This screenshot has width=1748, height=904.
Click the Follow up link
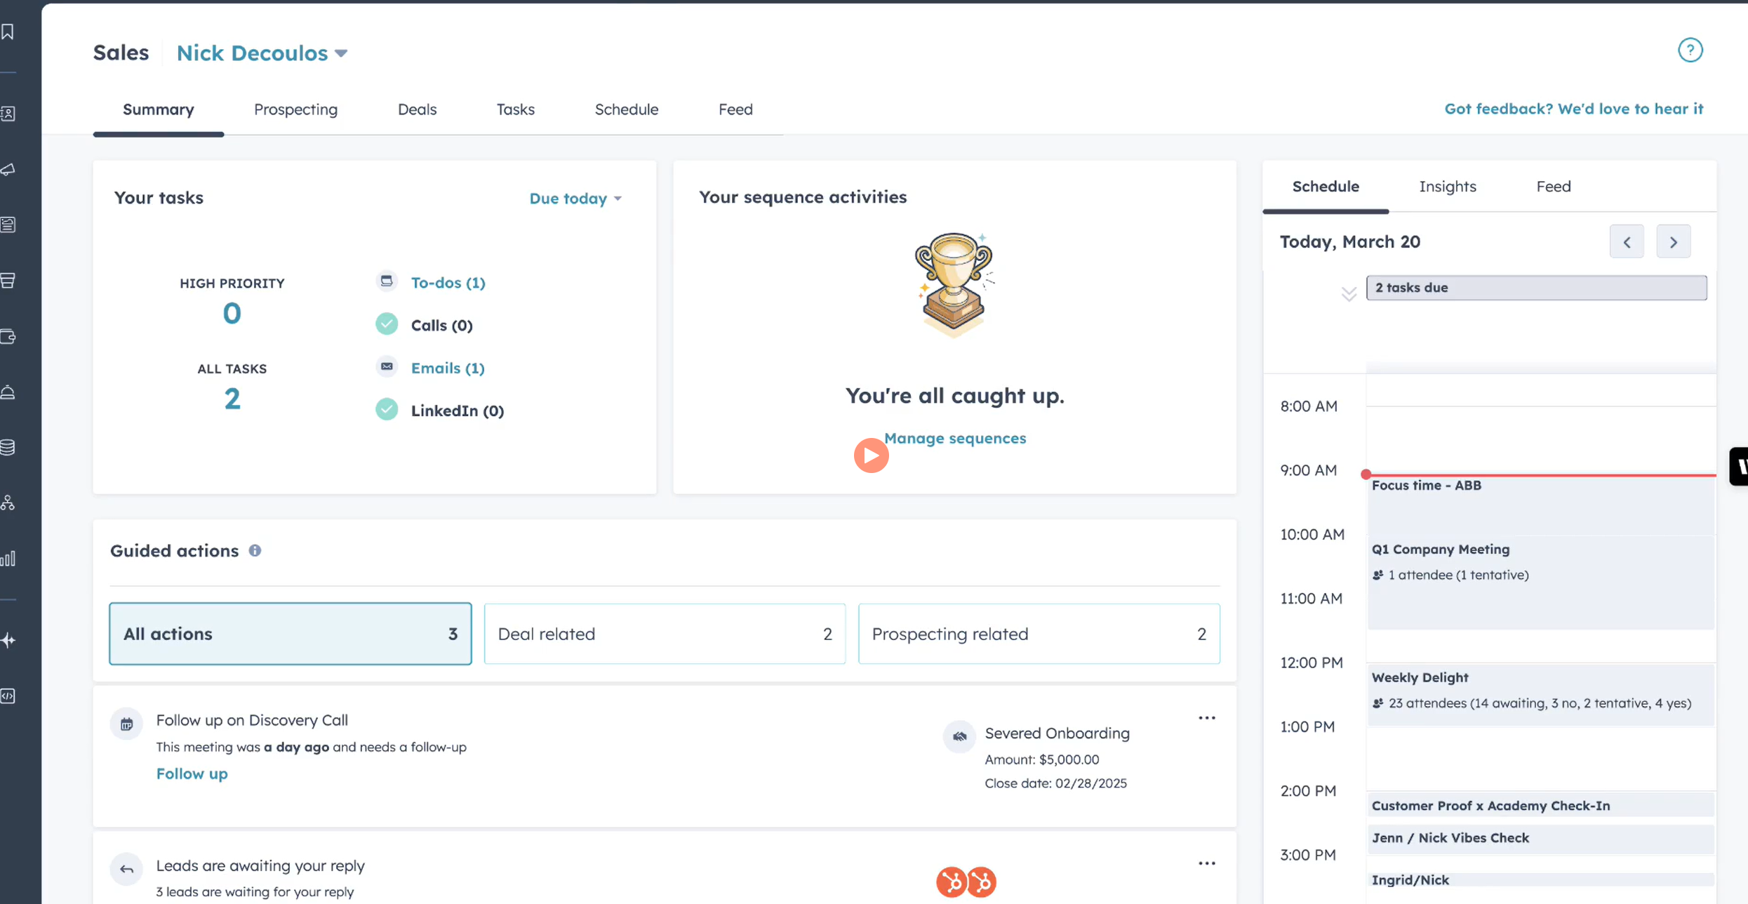pyautogui.click(x=192, y=774)
